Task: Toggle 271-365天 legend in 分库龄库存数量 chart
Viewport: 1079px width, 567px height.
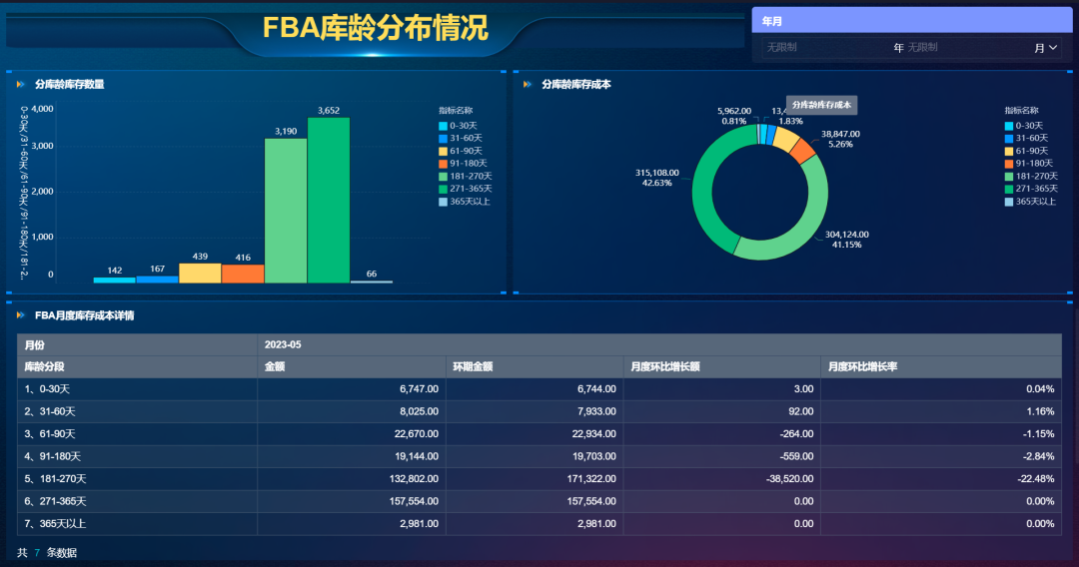Action: pyautogui.click(x=466, y=189)
